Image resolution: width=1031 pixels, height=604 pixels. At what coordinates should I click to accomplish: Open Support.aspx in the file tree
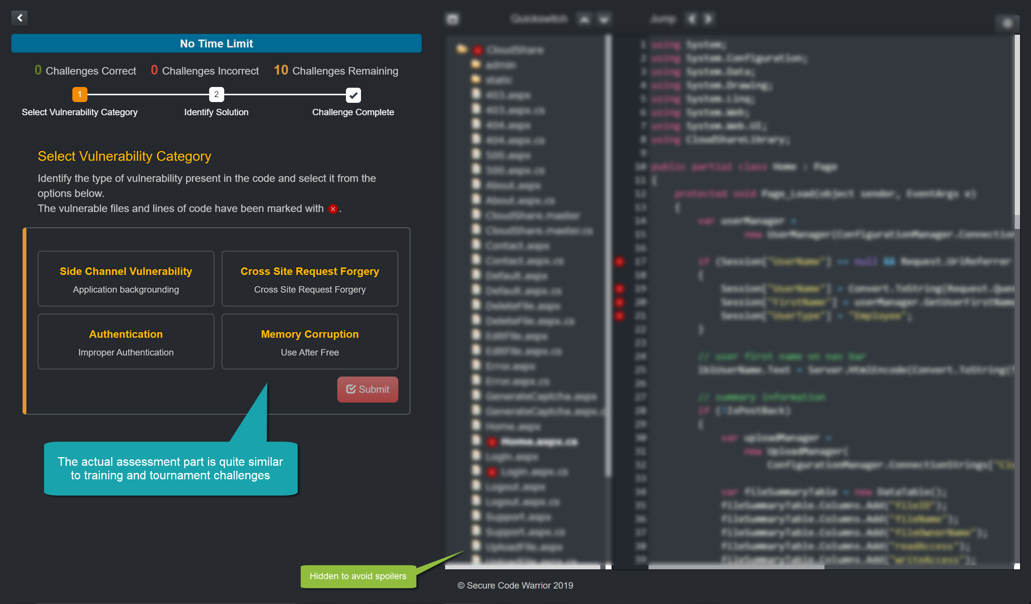click(518, 517)
